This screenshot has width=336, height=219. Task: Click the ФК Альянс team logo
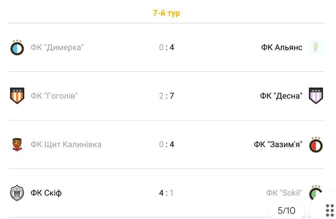[x=316, y=47]
